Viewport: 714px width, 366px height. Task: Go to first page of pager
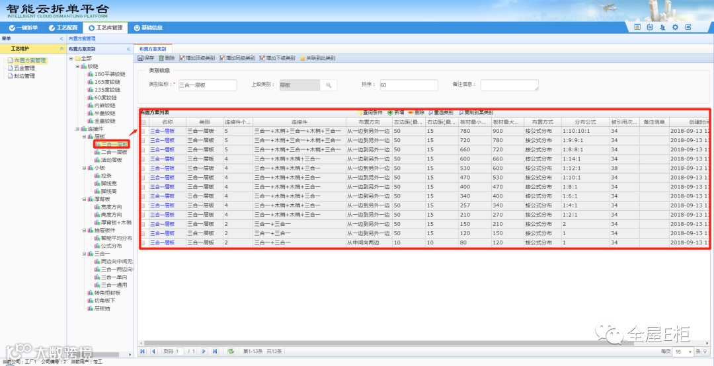(x=143, y=351)
